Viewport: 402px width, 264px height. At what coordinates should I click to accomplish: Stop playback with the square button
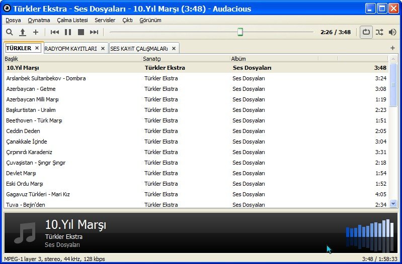81,32
